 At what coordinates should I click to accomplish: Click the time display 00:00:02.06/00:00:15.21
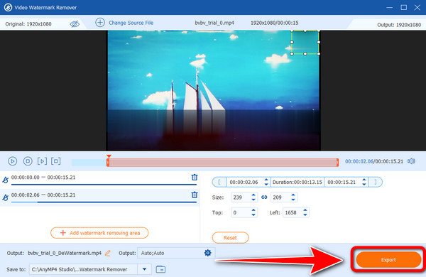374,161
